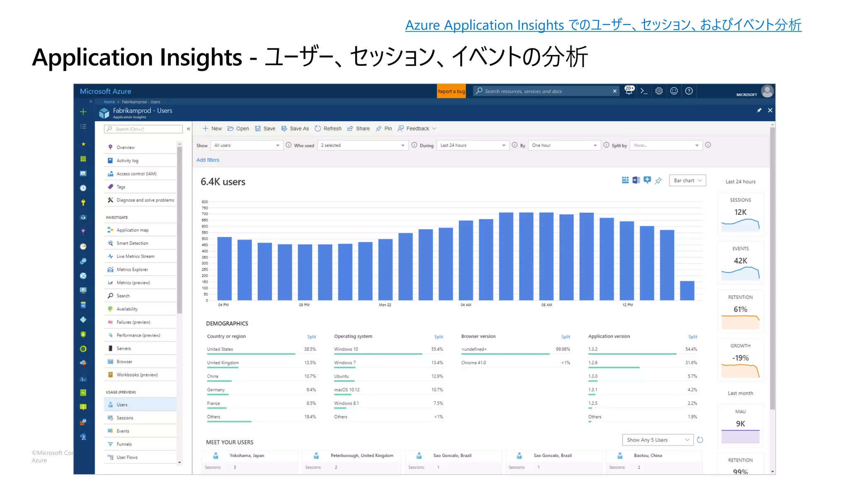Click the Smart Detection icon

[x=110, y=243]
